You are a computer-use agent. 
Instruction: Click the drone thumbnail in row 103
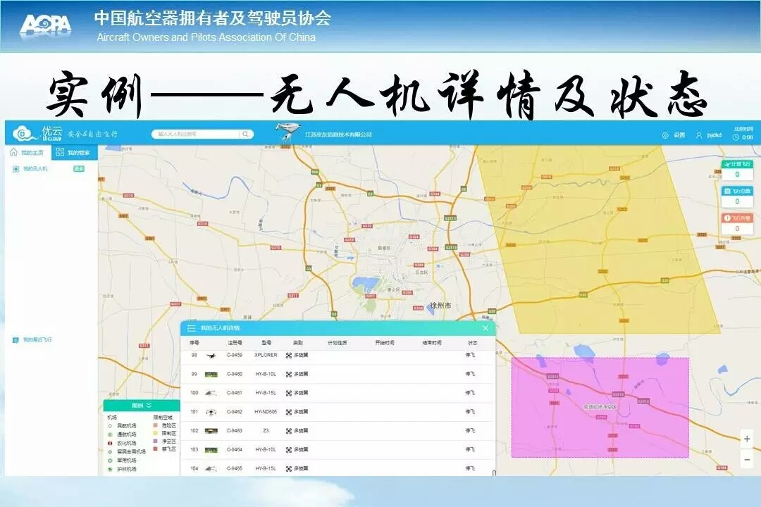click(211, 450)
